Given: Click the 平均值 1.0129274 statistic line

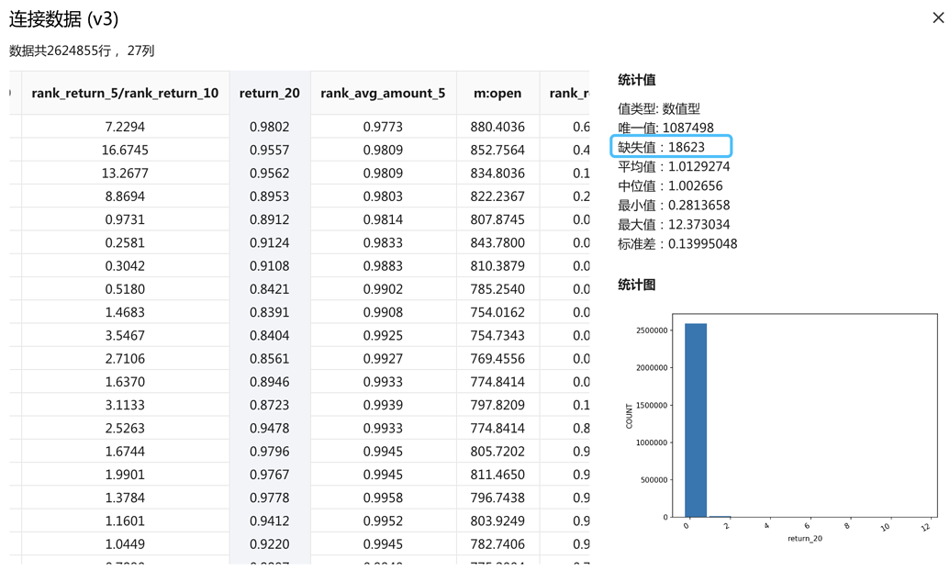Looking at the screenshot, I should tap(674, 166).
